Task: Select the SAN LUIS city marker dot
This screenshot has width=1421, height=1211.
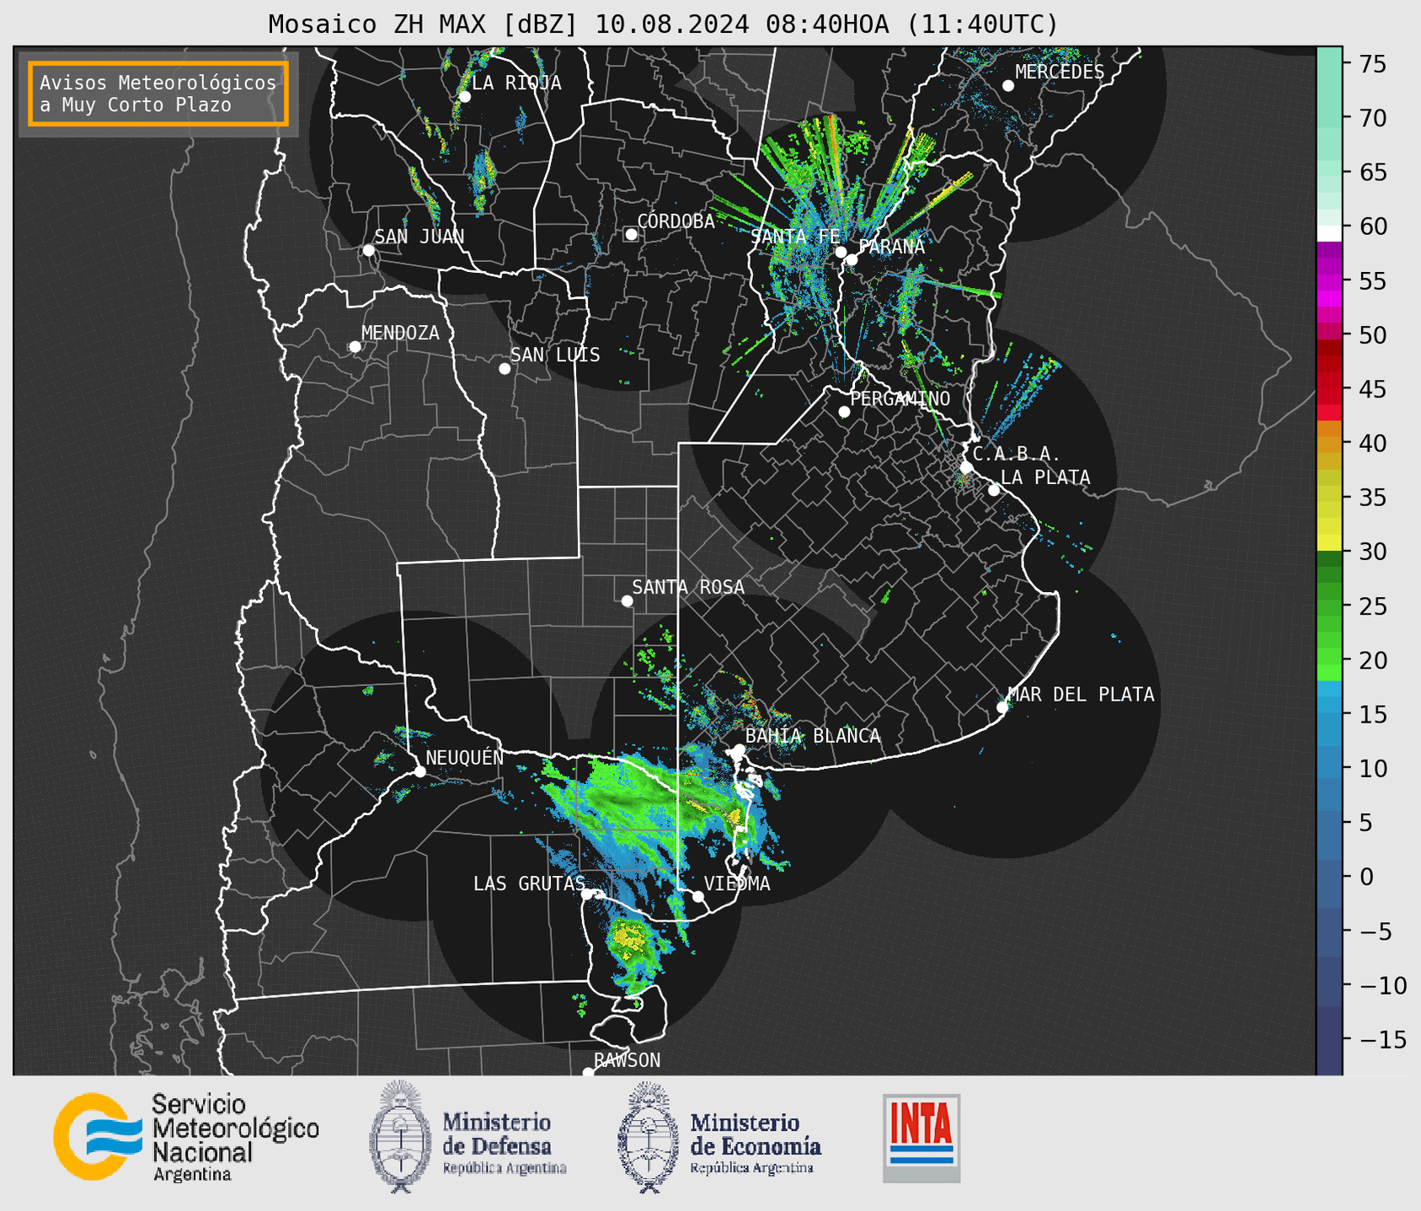Action: (x=505, y=369)
